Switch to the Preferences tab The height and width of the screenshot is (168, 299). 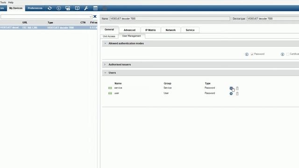pyautogui.click(x=35, y=8)
